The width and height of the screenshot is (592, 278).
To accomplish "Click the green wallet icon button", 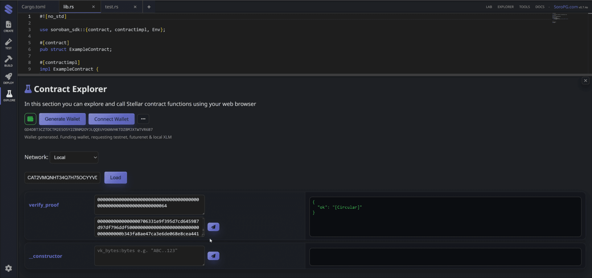I will tap(30, 119).
